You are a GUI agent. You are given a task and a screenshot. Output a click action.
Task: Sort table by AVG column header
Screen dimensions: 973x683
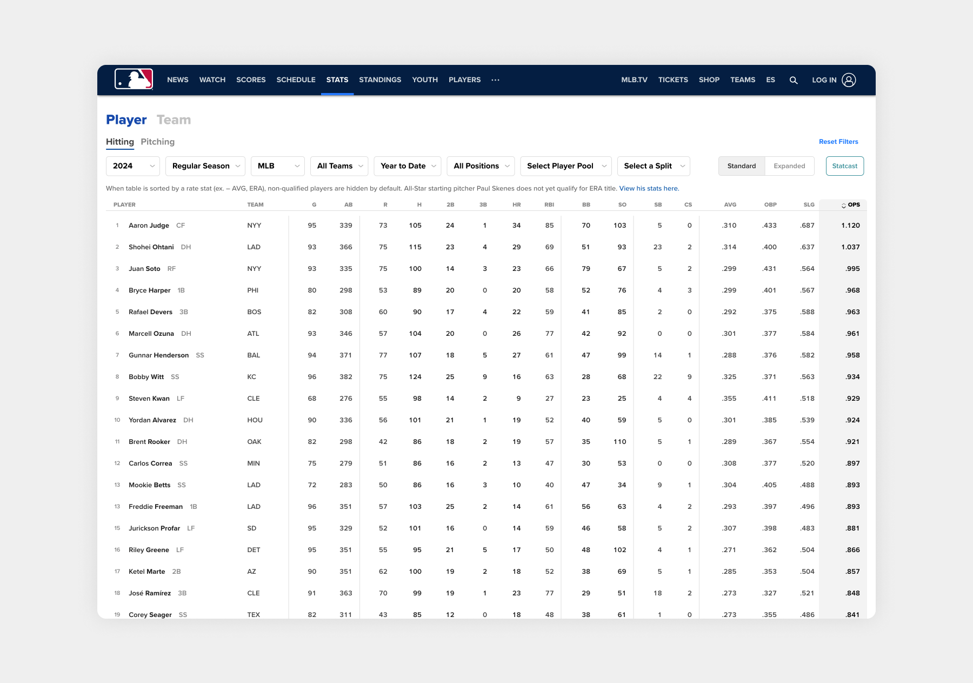[x=730, y=205]
